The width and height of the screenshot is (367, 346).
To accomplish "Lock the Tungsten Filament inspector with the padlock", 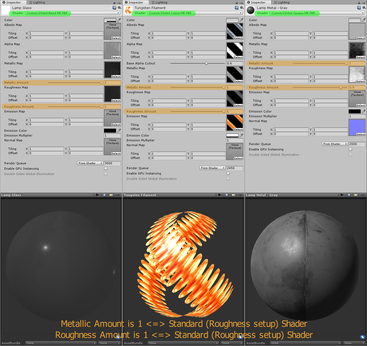I will [x=237, y=2].
